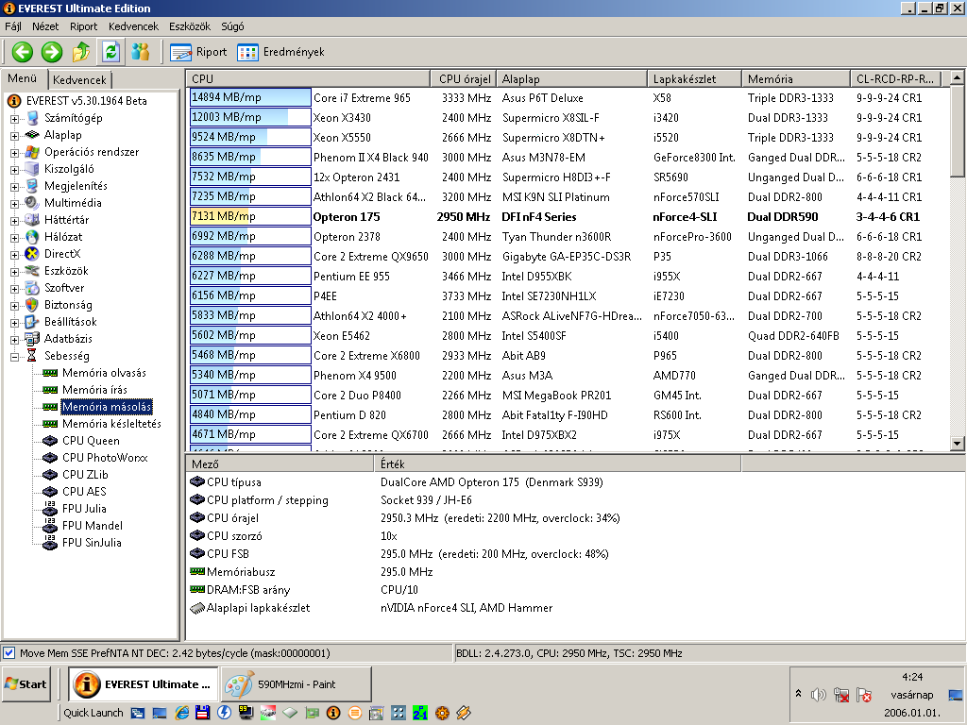Sort by the CPU órajel column header
This screenshot has width=967, height=725.
(x=463, y=79)
